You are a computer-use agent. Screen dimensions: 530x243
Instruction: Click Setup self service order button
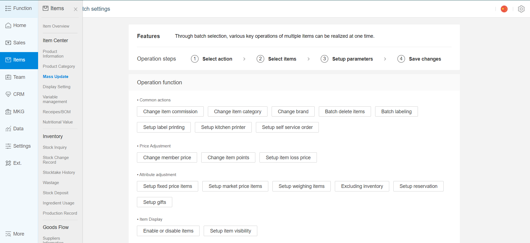click(x=287, y=127)
